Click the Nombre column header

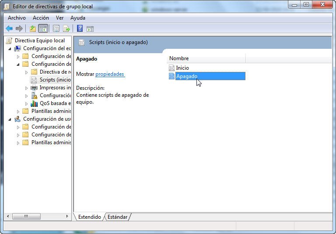pyautogui.click(x=206, y=58)
